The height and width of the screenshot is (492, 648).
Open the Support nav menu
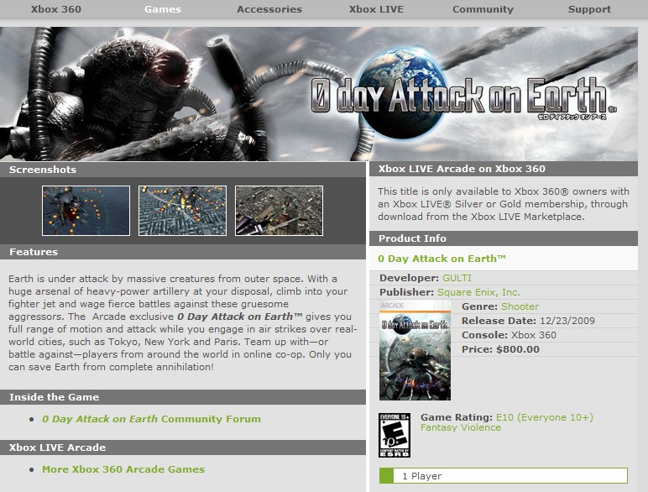tap(589, 9)
